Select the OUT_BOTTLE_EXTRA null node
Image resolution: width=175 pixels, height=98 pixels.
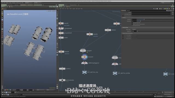tap(115, 73)
